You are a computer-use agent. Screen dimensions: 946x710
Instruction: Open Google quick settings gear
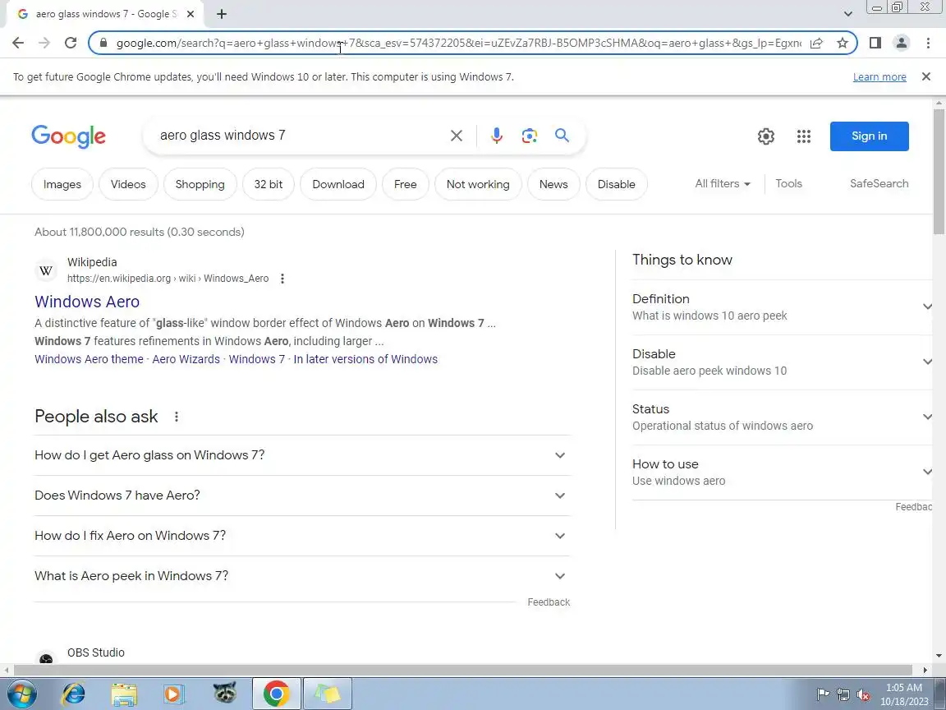tap(765, 136)
